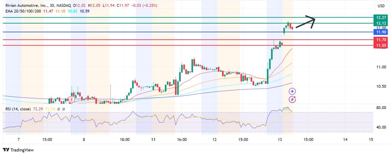This screenshot has width=390, height=153.
Task: Click the 12.27 price level label
Action: point(381,18)
